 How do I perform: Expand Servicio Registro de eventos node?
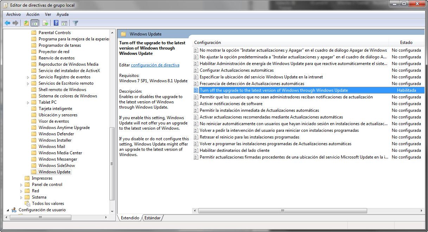[x=28, y=77]
